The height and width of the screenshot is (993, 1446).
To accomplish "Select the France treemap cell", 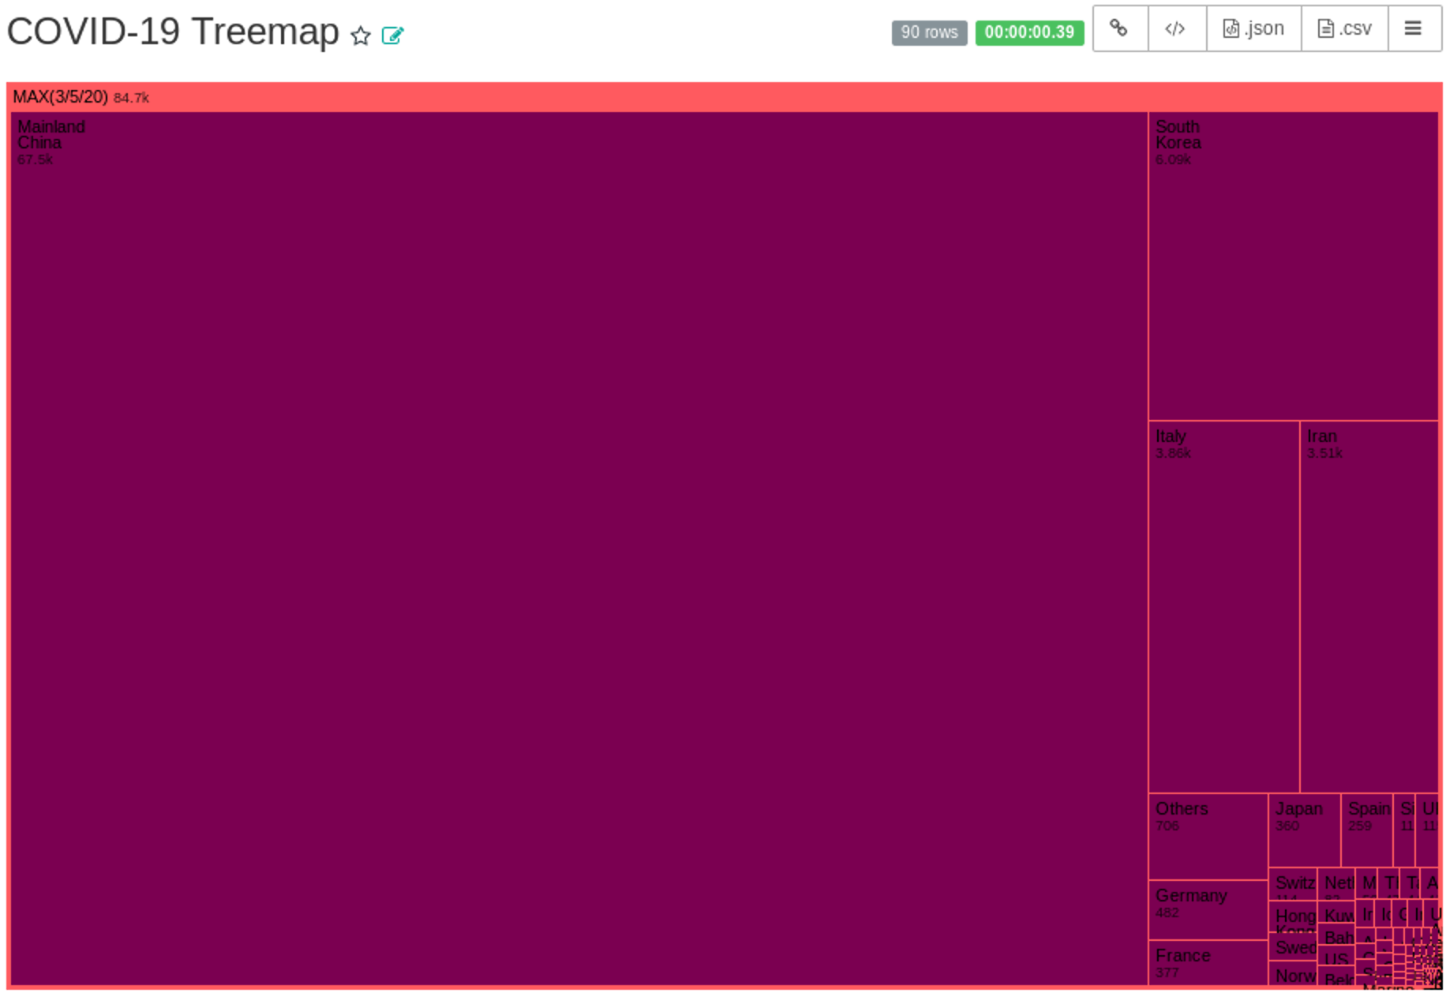I will coord(1208,963).
